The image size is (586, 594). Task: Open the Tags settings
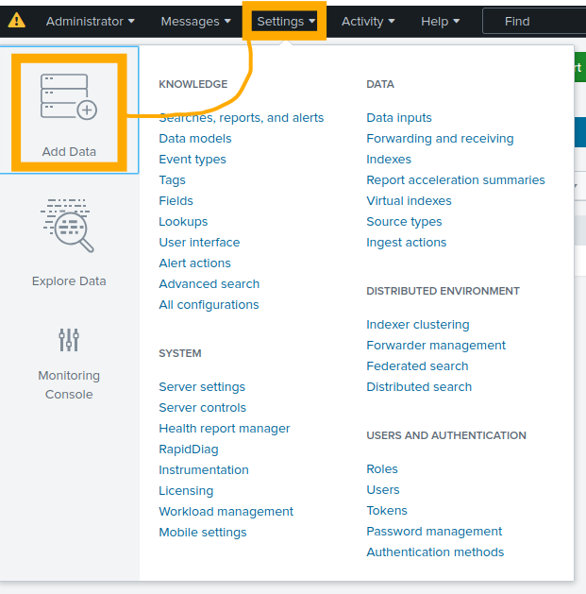tap(172, 180)
